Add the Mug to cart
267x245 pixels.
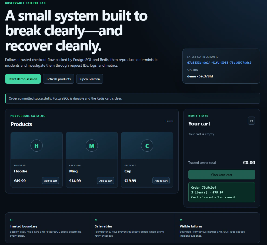coord(106,181)
